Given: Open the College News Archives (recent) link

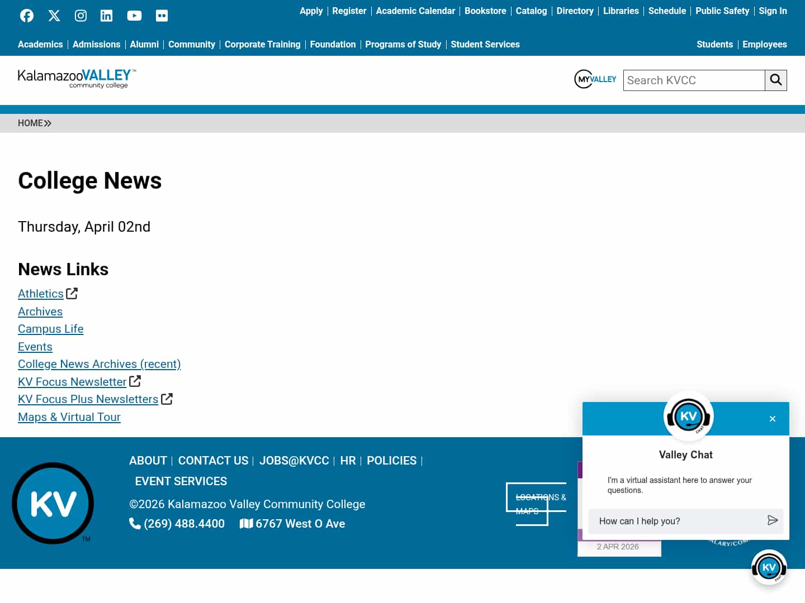Looking at the screenshot, I should pos(99,363).
